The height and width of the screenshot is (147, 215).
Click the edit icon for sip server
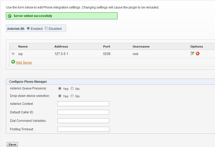point(192,53)
